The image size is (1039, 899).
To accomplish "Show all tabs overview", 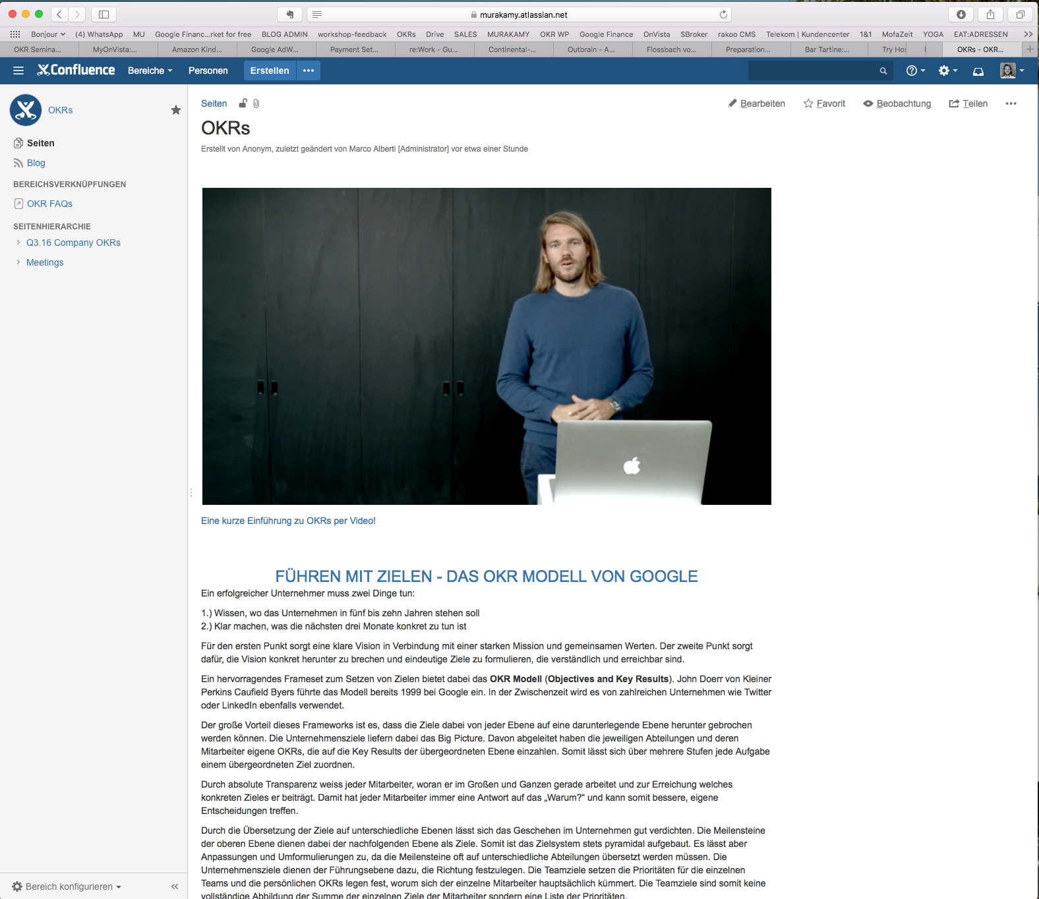I will 1020,14.
